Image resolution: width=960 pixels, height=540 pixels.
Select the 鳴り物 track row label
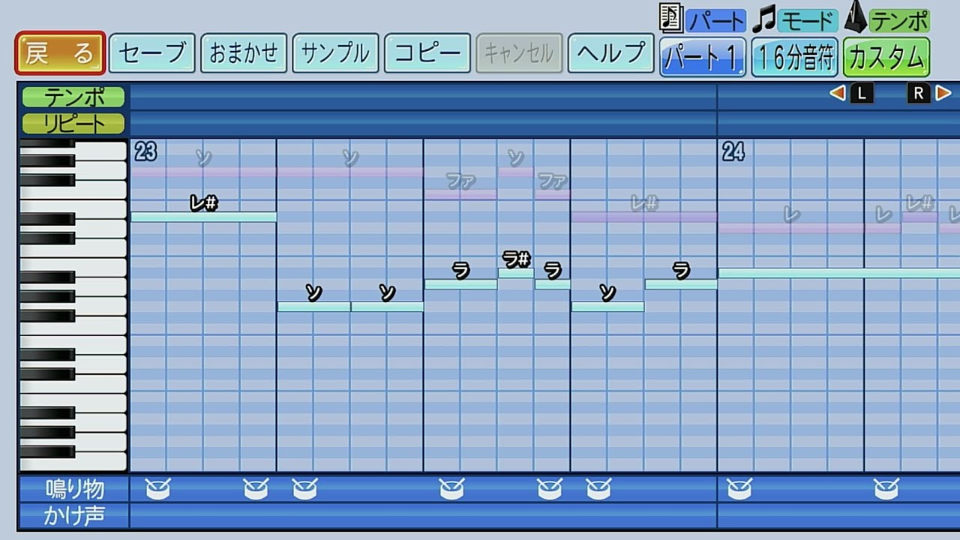point(74,489)
